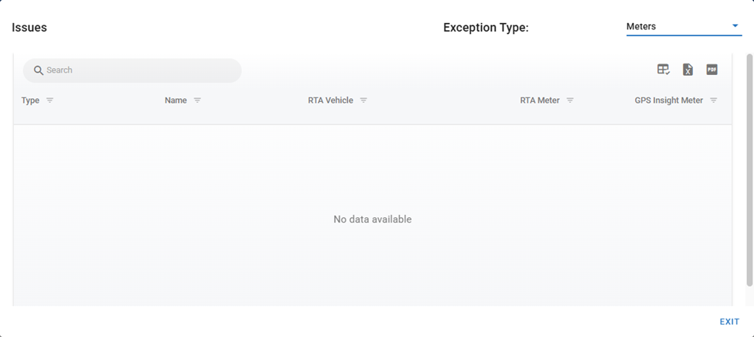Open filter icon for Type column
The height and width of the screenshot is (337, 754).
point(49,100)
